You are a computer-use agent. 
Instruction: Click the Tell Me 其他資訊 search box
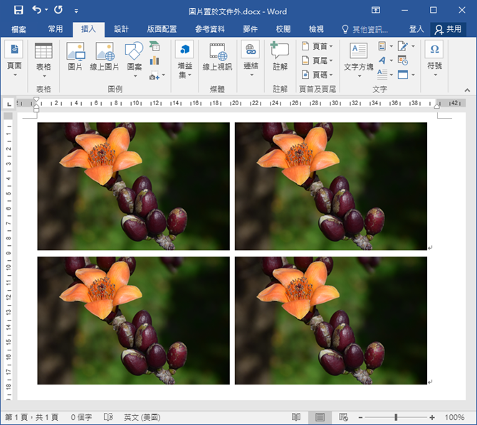[365, 29]
